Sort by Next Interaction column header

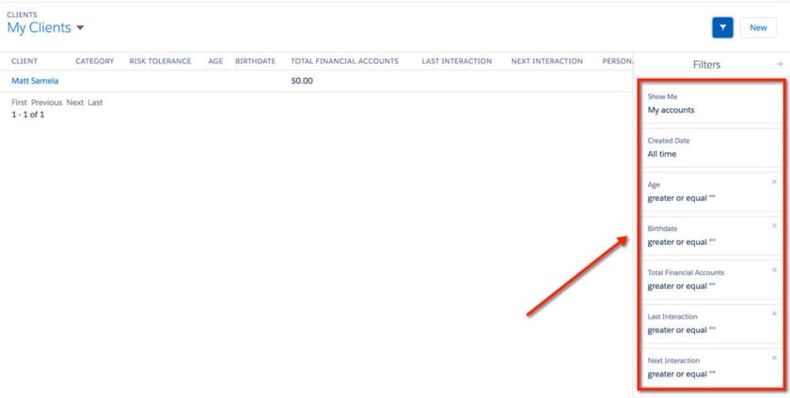pos(547,61)
